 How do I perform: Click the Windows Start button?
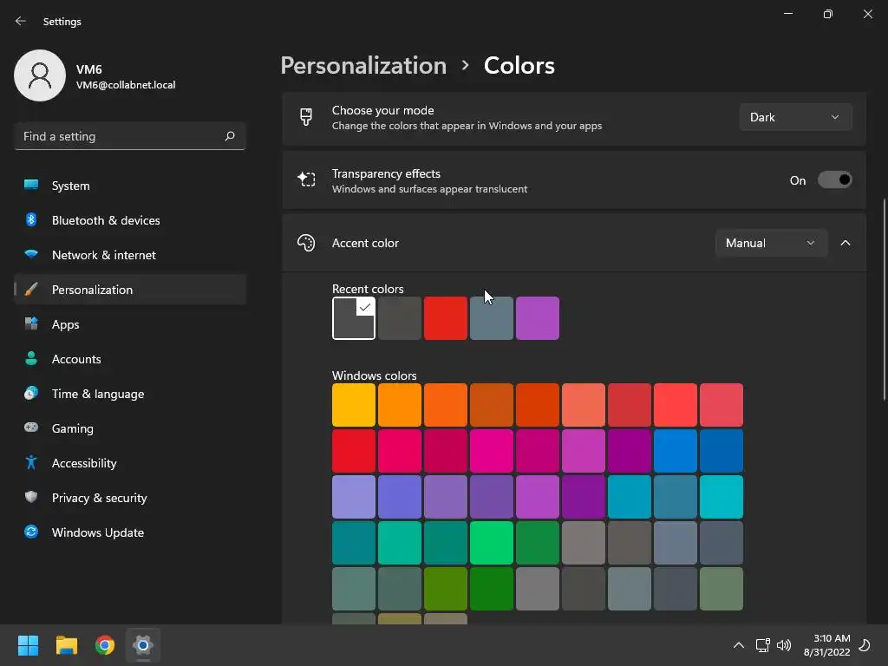point(29,645)
